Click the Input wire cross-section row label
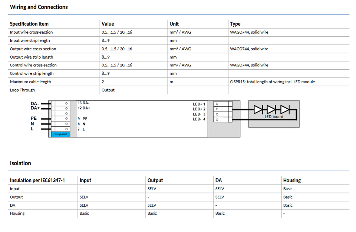Screen dimensions: 356x232 (x=31, y=32)
